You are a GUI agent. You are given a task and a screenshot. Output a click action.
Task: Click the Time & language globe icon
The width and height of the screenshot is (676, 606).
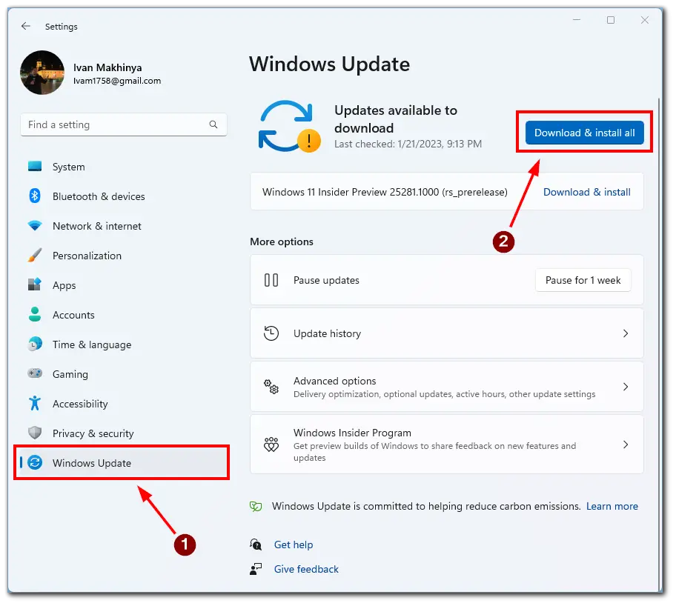35,344
